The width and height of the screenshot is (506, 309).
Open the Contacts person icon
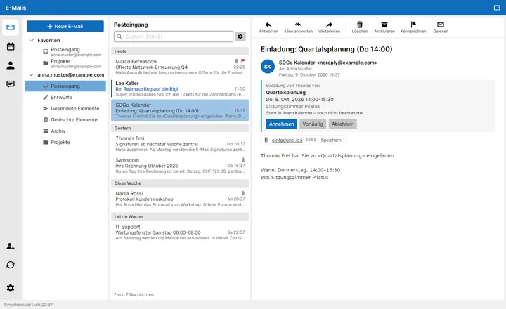click(x=11, y=65)
